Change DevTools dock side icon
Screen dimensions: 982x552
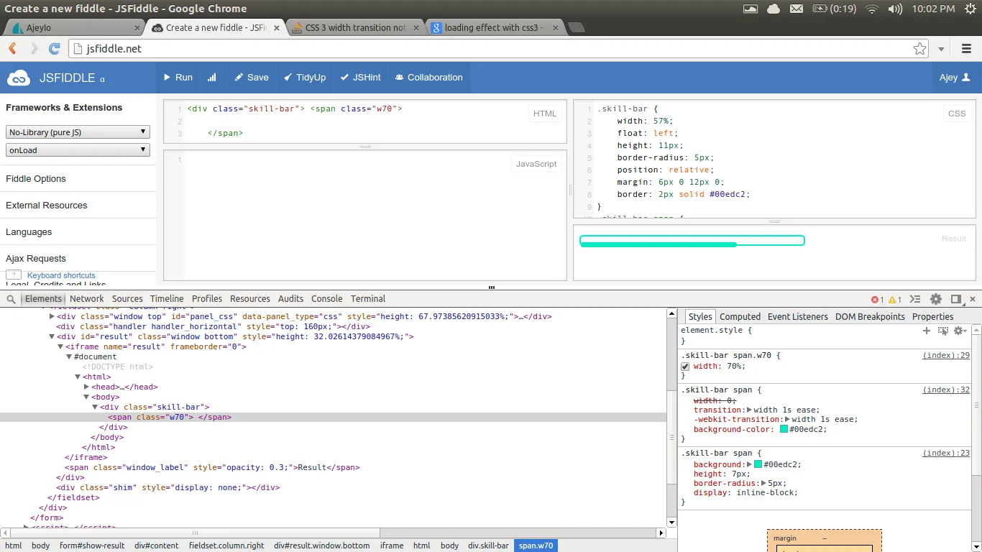(x=956, y=299)
